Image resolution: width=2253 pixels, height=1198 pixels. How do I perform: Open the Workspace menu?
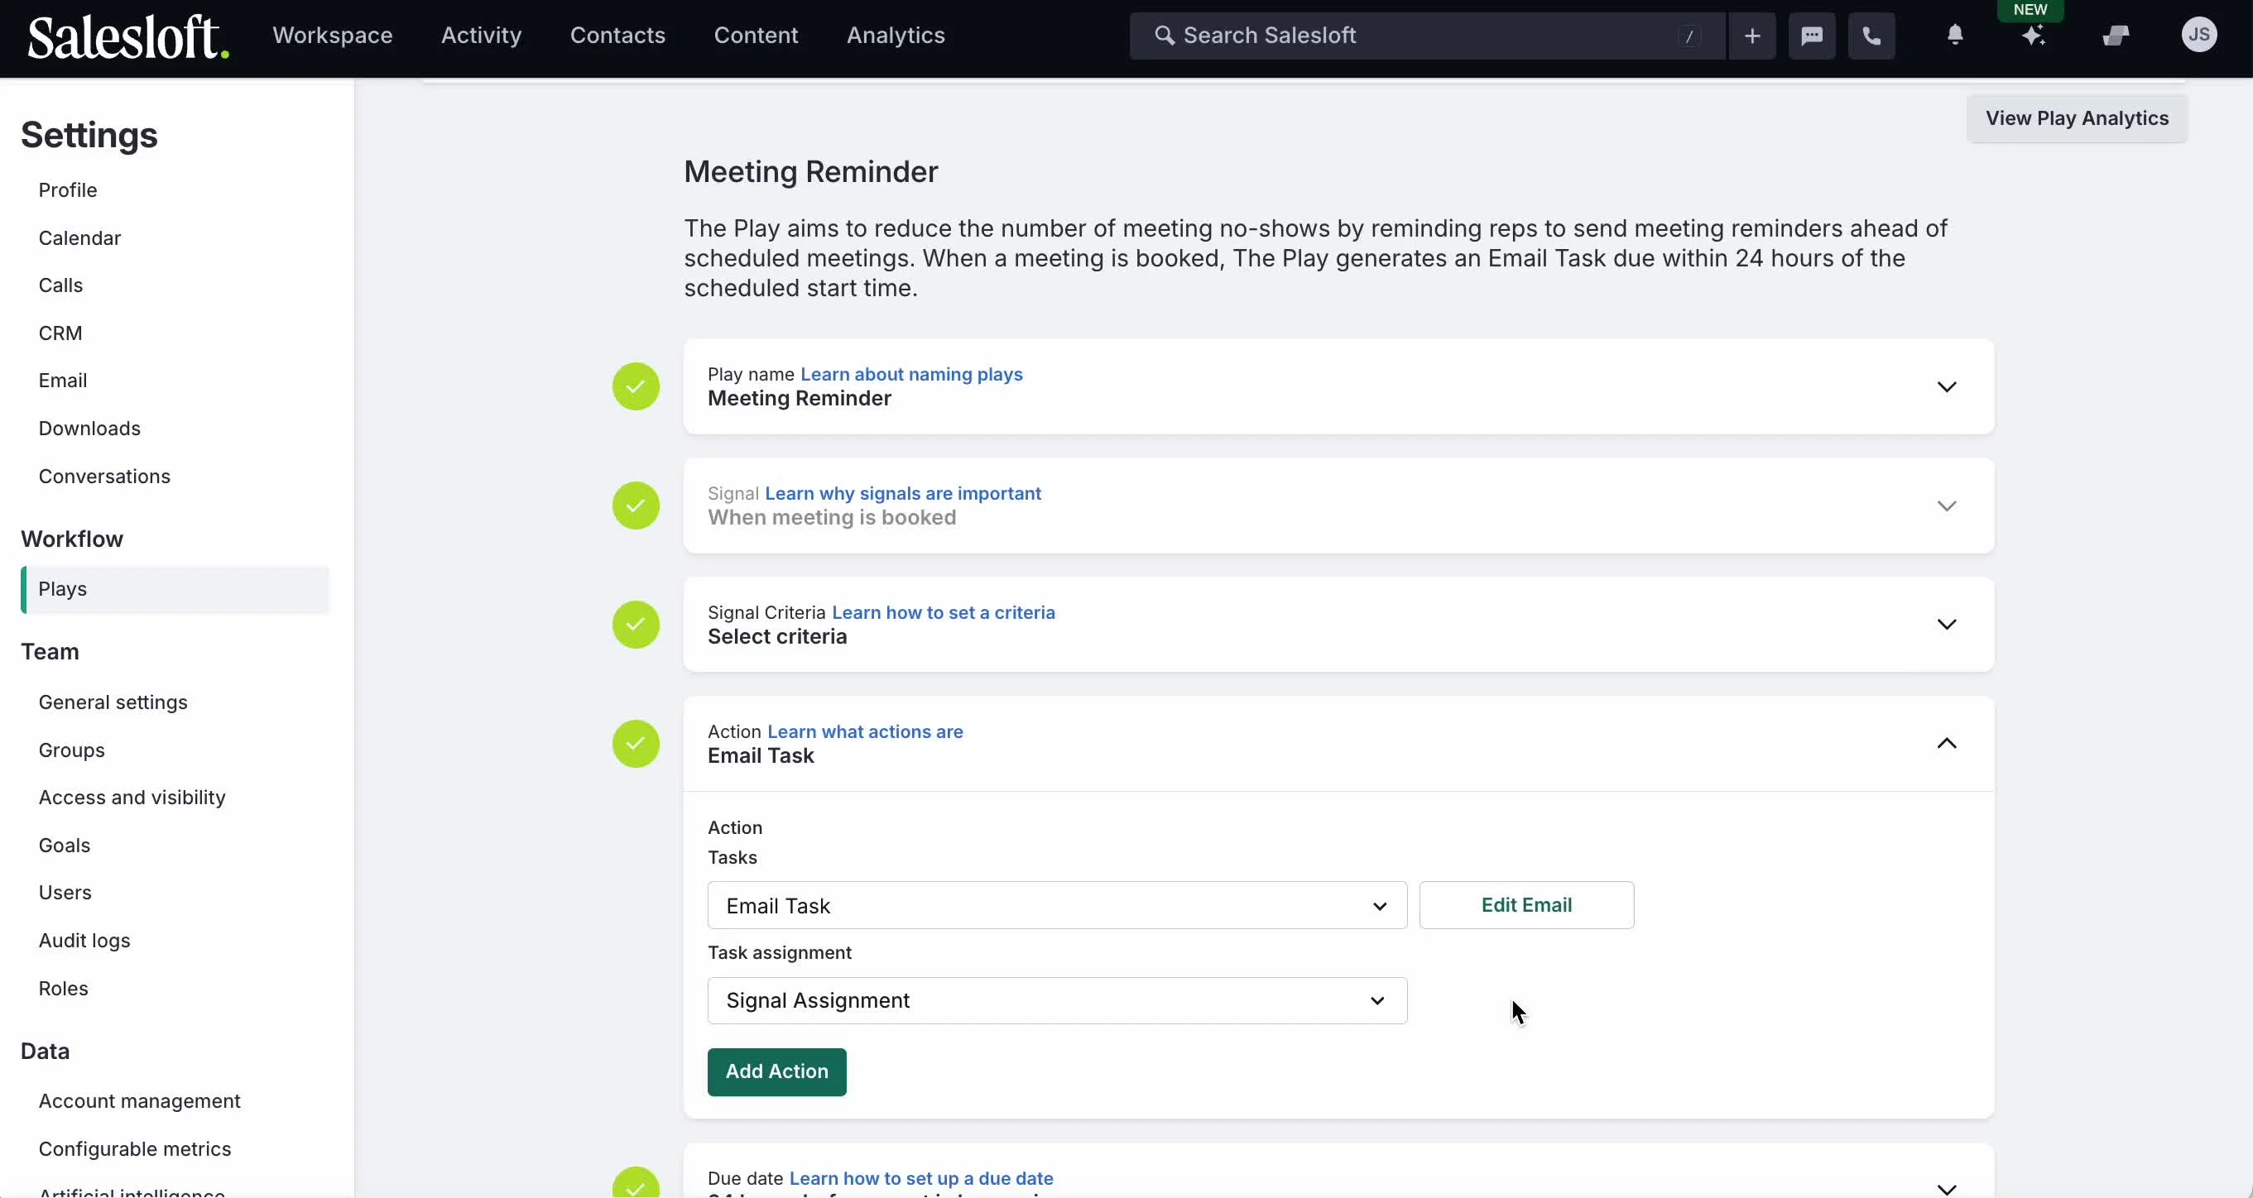[333, 35]
